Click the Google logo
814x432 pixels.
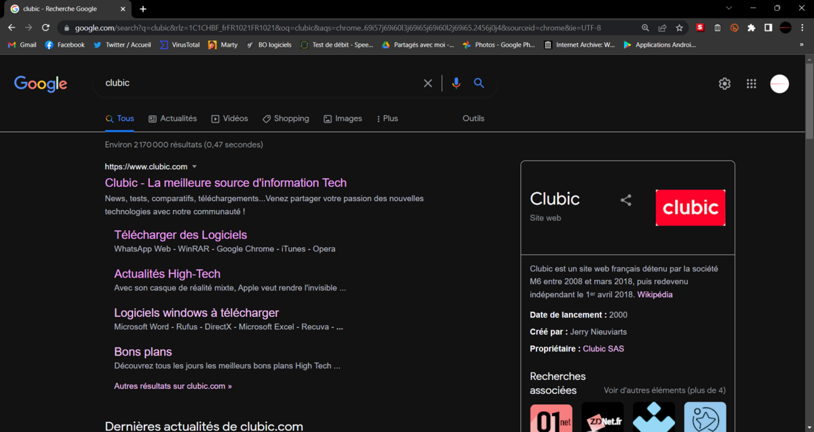[41, 83]
